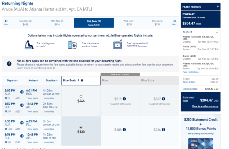Screen dimensions: 229x149
Task: View seats for flight 568 E190
Action: pos(33,142)
